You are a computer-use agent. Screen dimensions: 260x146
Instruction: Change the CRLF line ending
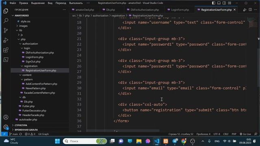point(226,134)
